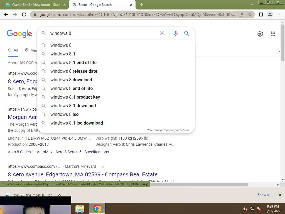The image size is (285, 214).
Task: Open the Chrome profile menu
Action: pyautogui.click(x=270, y=14)
